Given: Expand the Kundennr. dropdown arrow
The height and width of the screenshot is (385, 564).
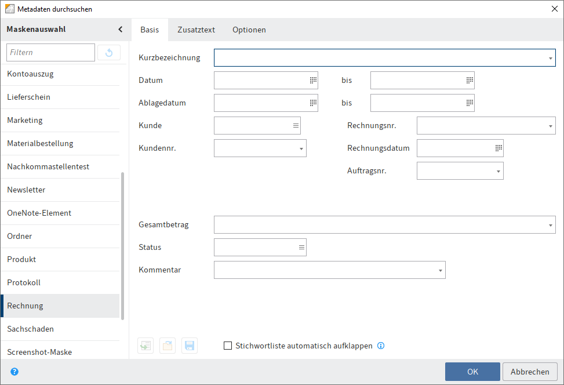Looking at the screenshot, I should pos(301,148).
